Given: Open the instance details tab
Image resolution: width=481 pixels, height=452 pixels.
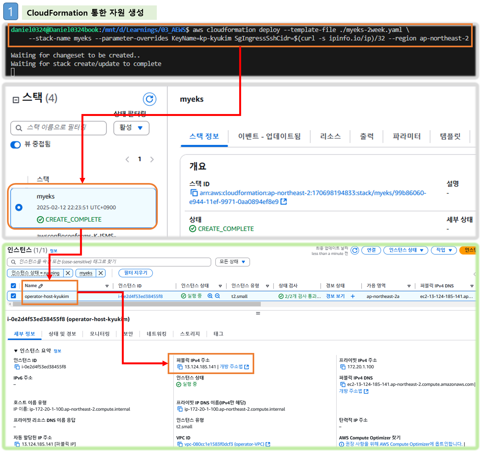Looking at the screenshot, I should tap(25, 334).
